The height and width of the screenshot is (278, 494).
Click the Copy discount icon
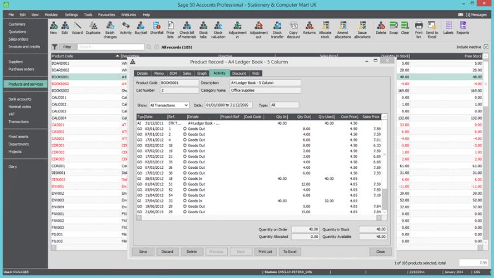(x=293, y=30)
